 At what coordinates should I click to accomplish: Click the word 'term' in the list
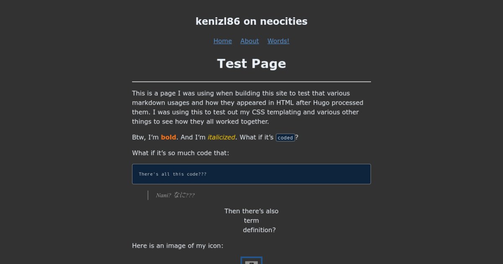coord(251,221)
